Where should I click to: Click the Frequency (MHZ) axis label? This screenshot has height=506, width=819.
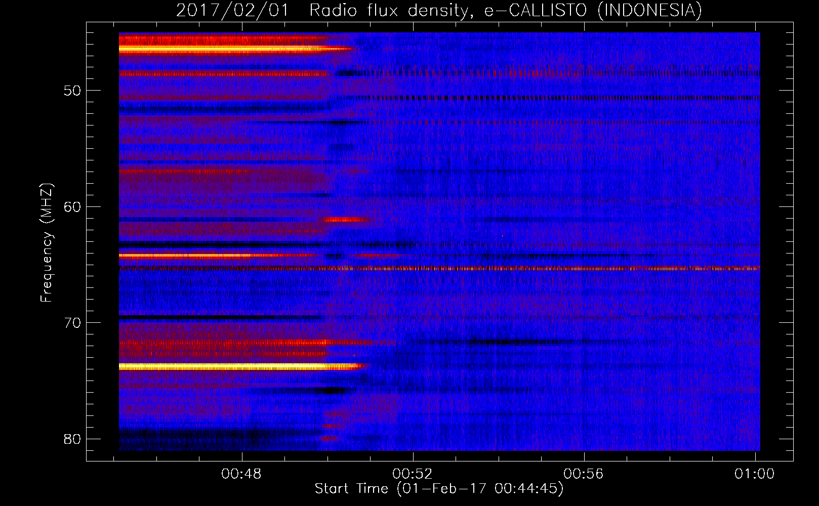[46, 242]
